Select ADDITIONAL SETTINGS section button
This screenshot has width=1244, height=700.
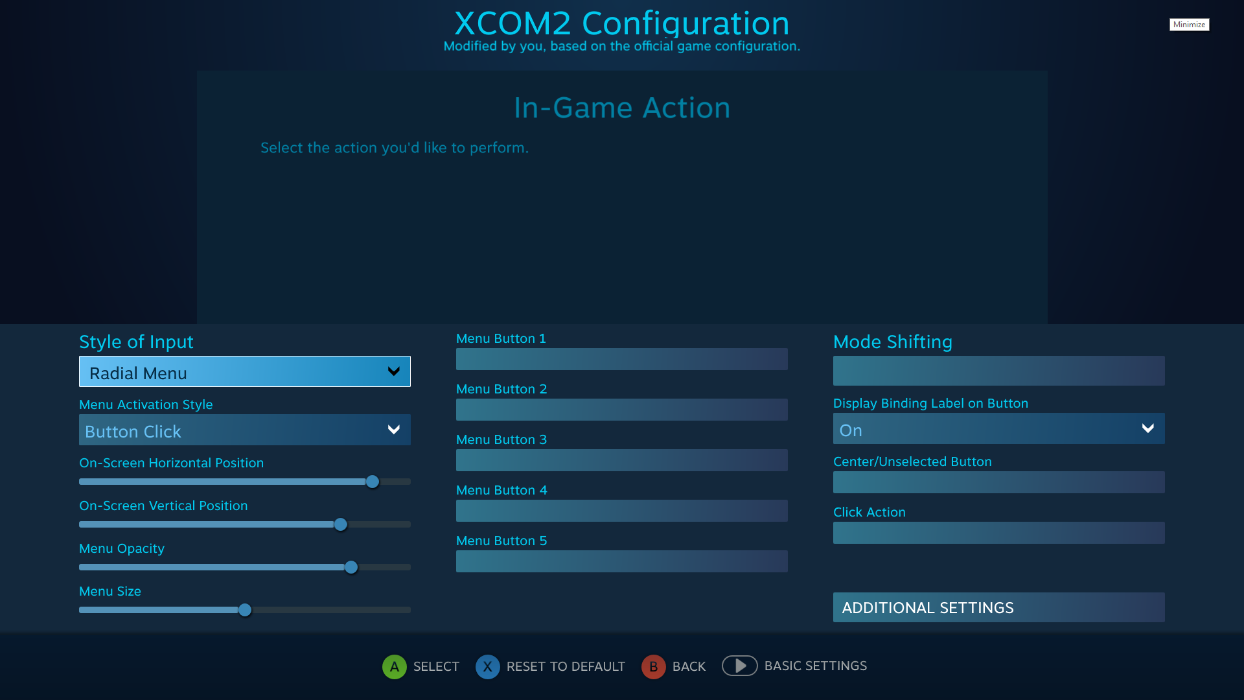[999, 607]
